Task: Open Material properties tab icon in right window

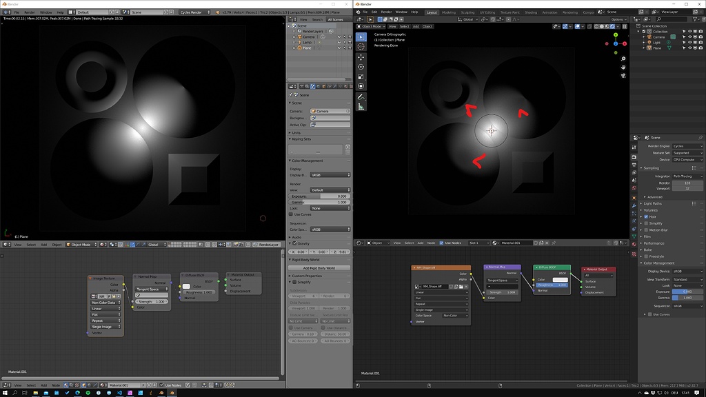Action: (634, 244)
